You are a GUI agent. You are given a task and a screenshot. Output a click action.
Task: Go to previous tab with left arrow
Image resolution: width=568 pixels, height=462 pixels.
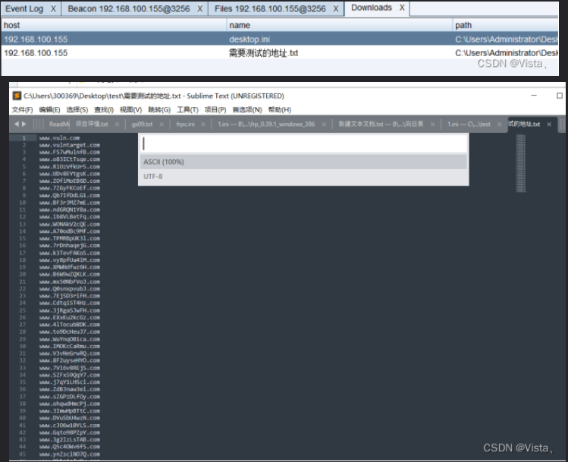pos(16,124)
